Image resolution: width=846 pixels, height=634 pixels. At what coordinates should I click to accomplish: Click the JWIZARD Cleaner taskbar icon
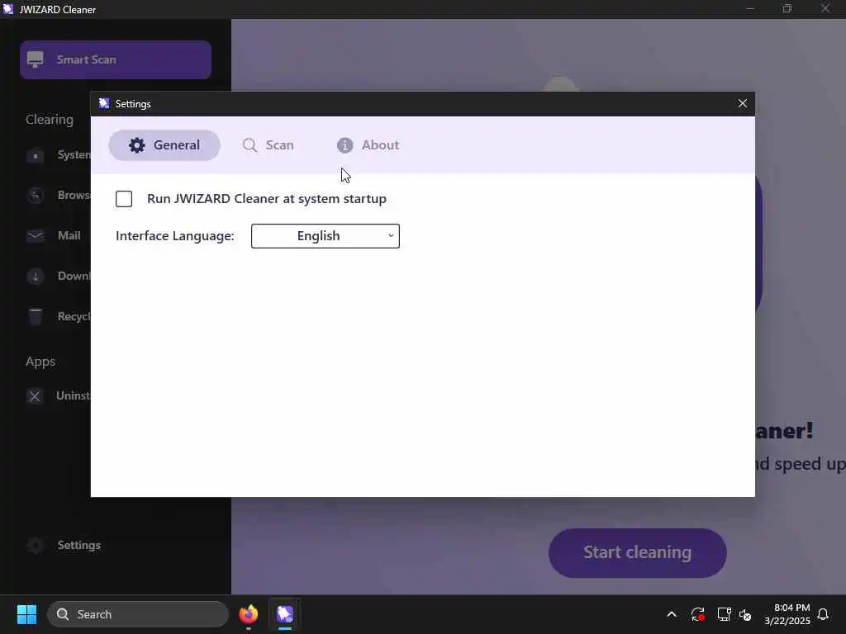(x=285, y=614)
